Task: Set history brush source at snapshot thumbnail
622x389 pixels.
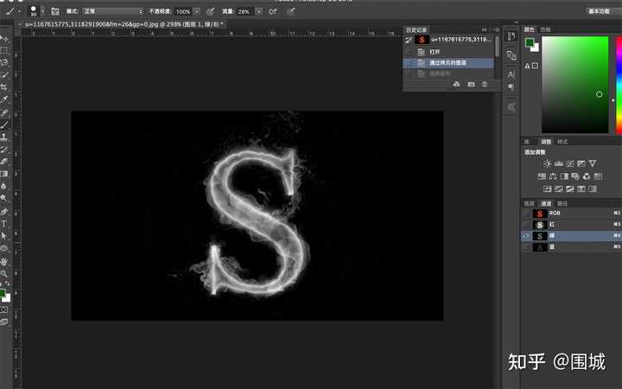Action: pyautogui.click(x=408, y=40)
